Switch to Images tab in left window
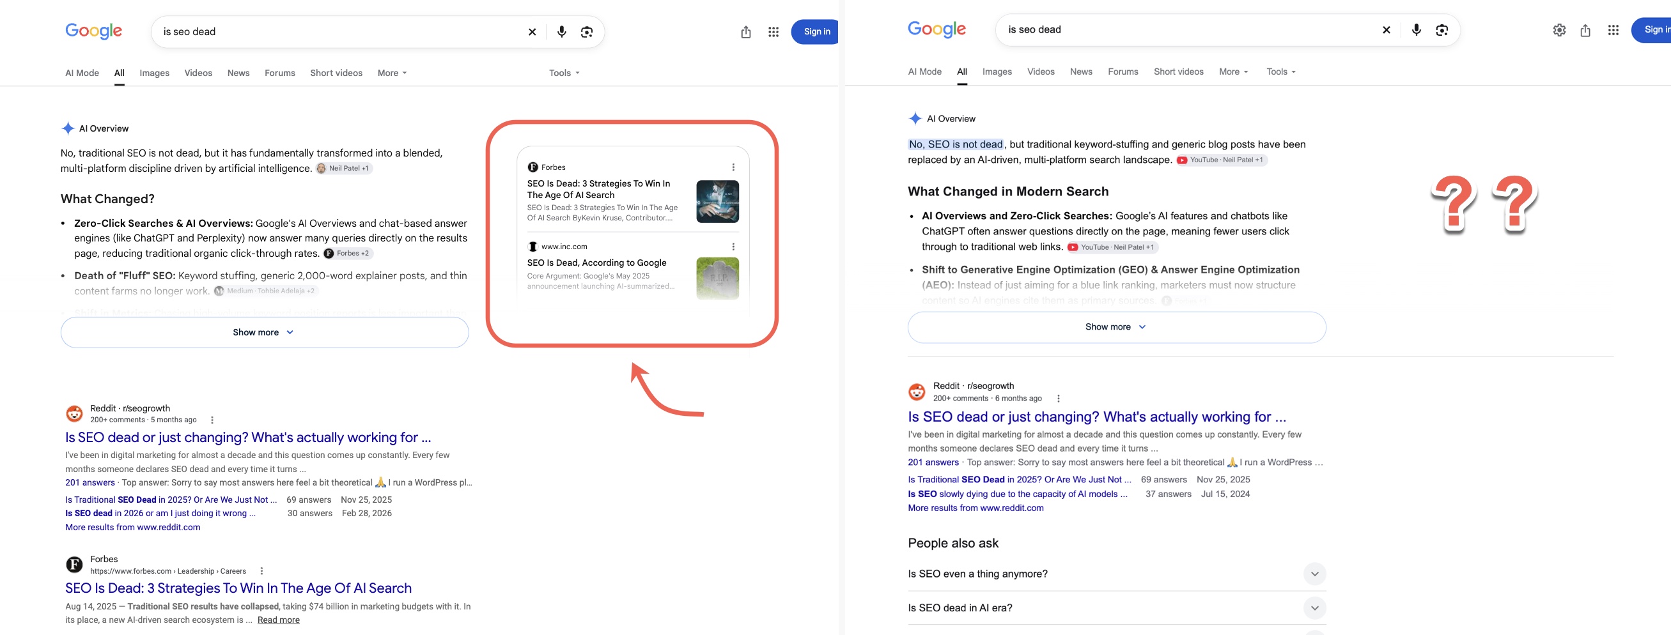Viewport: 1671px width, 635px height. click(155, 73)
